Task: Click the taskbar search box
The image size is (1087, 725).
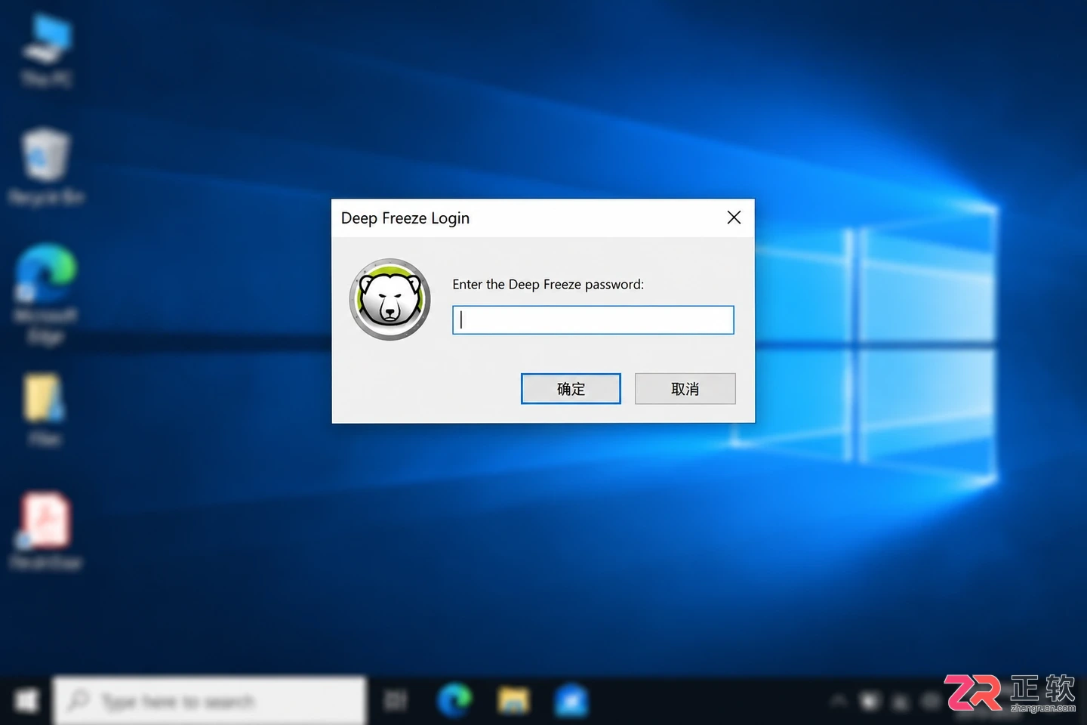Action: pos(210,701)
